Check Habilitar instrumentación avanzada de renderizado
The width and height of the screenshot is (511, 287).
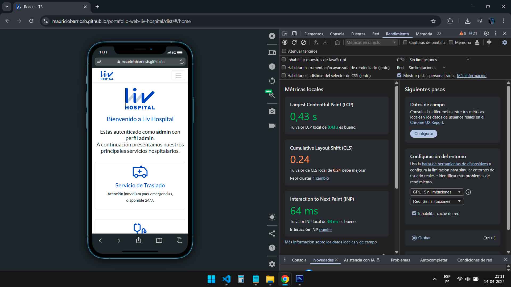click(284, 67)
